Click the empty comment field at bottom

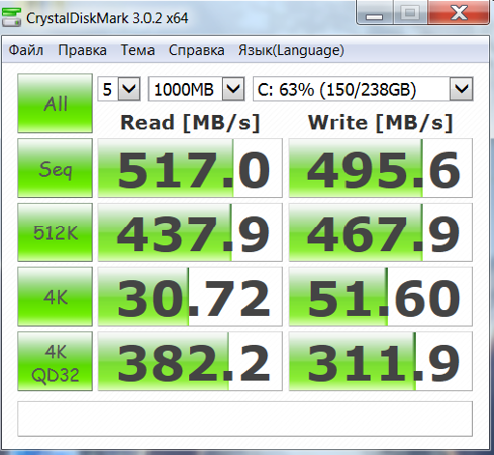(x=245, y=418)
